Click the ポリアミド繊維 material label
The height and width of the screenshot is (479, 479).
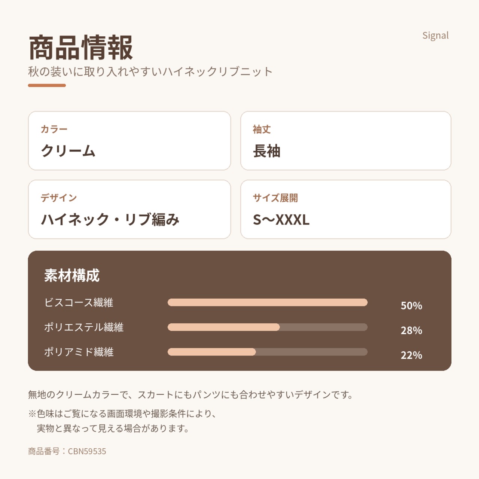(79, 352)
